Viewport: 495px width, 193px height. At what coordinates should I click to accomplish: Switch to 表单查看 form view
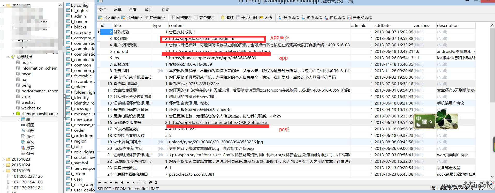pyautogui.click(x=204, y=18)
